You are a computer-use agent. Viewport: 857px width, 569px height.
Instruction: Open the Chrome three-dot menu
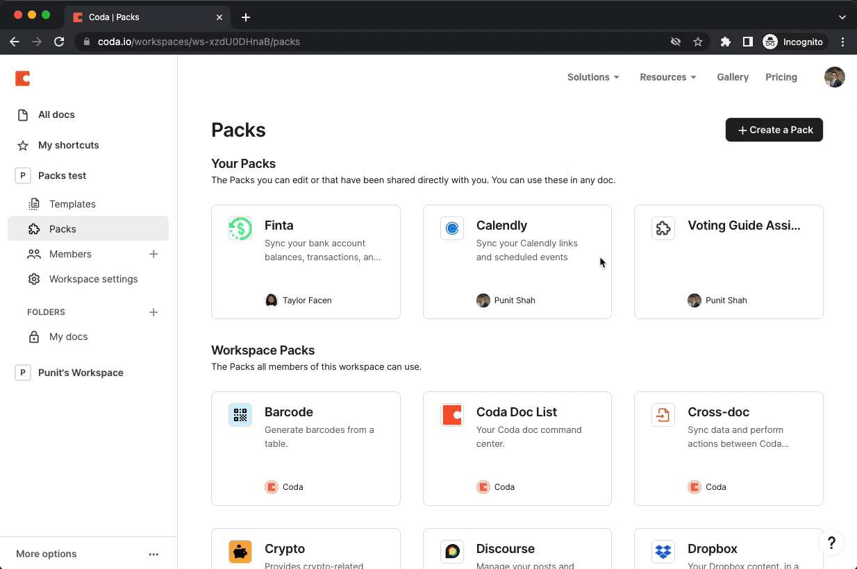pyautogui.click(x=842, y=42)
